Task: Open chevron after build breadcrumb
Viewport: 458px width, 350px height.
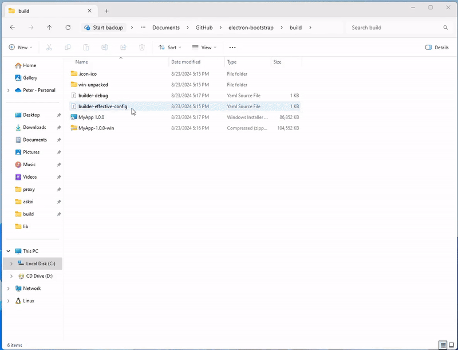Action: (310, 27)
